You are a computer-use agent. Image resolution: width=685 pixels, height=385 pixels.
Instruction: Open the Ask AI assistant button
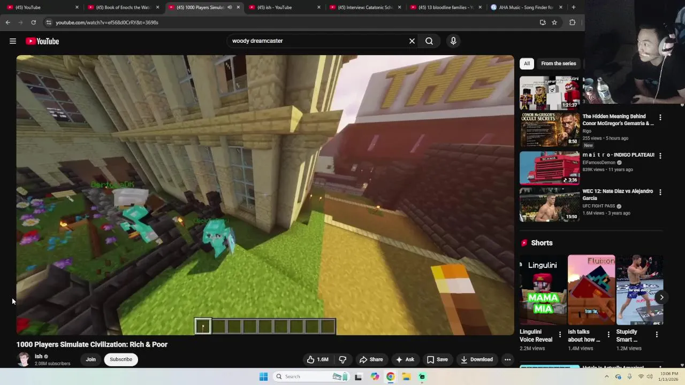point(405,359)
